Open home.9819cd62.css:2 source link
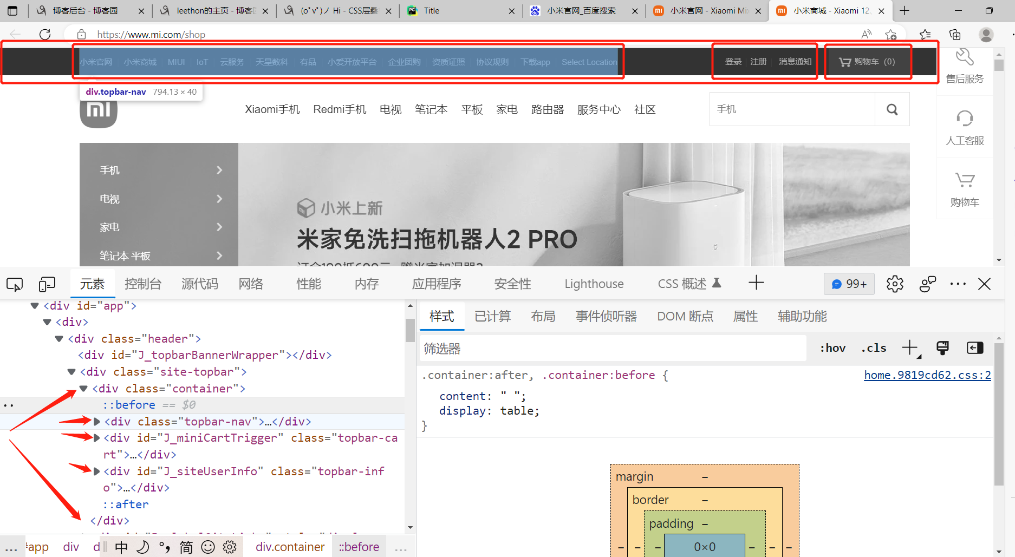Screen dimensions: 1015x557 pyautogui.click(x=927, y=375)
